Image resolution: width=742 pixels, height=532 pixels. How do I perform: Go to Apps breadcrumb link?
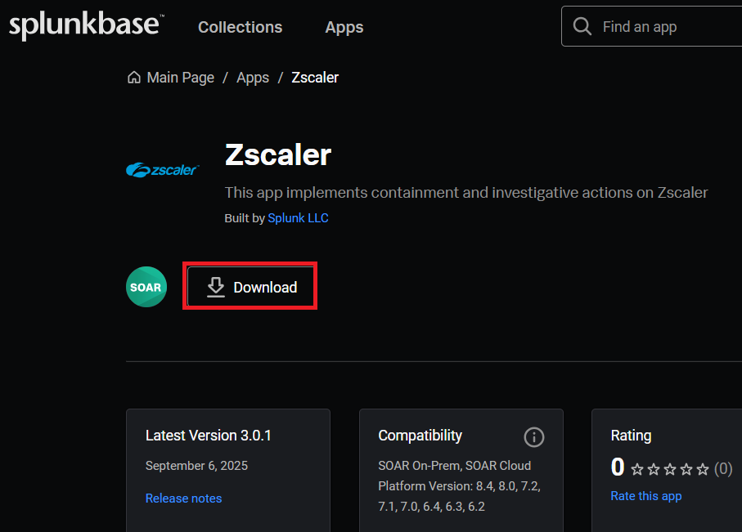tap(252, 78)
